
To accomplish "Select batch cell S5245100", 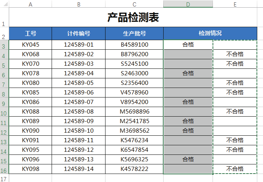I will coord(134,64).
